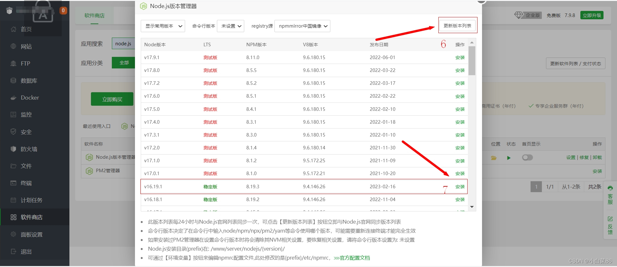This screenshot has width=617, height=267.
Task: Click the diamond 企业版 icon
Action: coord(519,15)
